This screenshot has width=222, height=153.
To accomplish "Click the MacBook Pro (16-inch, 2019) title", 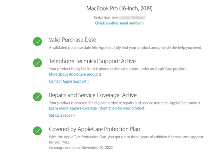I will coord(120,8).
